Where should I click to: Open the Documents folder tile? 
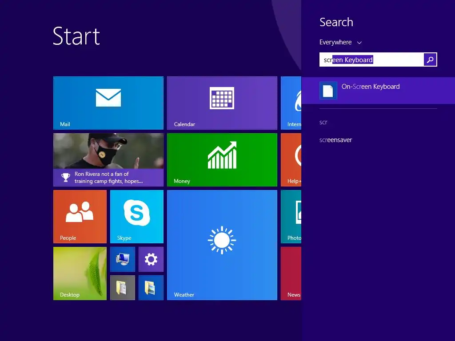coord(123,288)
